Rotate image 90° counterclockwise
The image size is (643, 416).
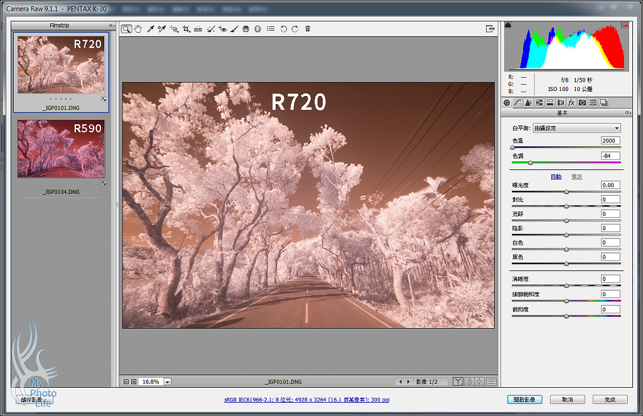point(283,29)
